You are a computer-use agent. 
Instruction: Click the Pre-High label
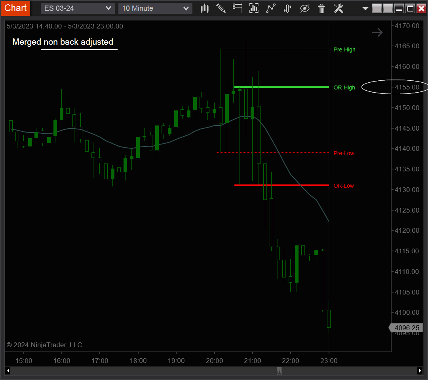tap(344, 49)
